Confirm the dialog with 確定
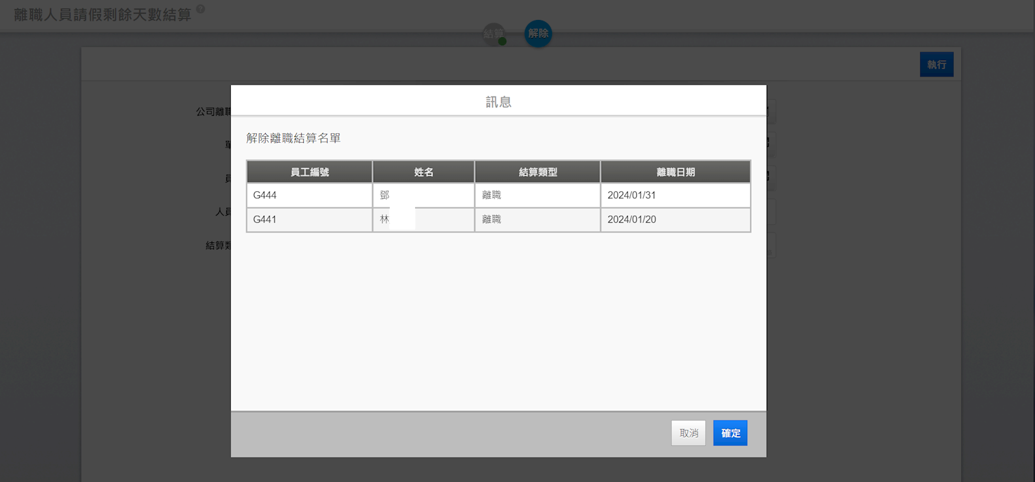 [x=730, y=433]
